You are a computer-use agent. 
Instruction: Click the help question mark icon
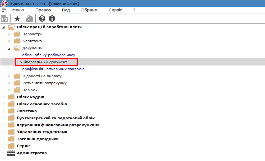tap(42, 19)
